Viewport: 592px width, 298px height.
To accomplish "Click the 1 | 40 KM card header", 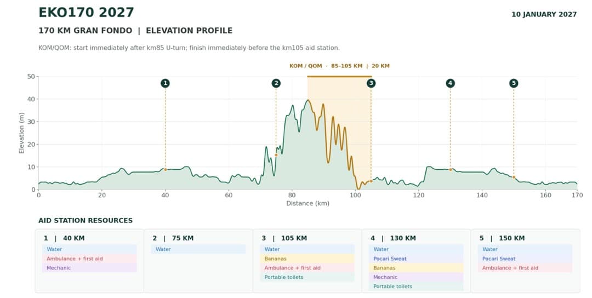I will (64, 238).
